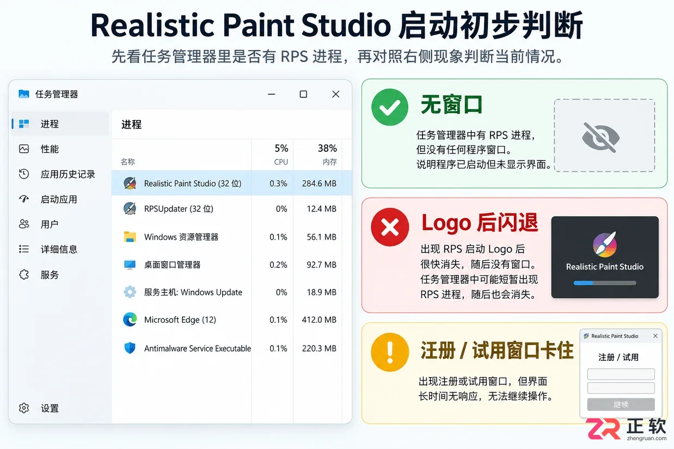Click the 设置 gear icon

tap(24, 408)
